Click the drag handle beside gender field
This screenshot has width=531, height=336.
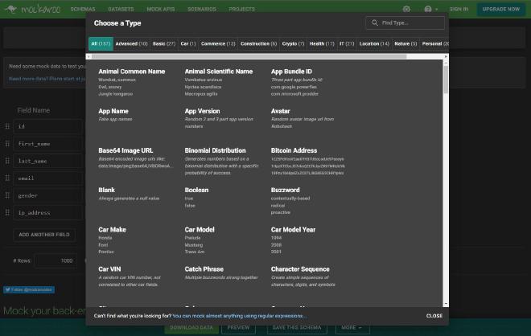tap(7, 195)
